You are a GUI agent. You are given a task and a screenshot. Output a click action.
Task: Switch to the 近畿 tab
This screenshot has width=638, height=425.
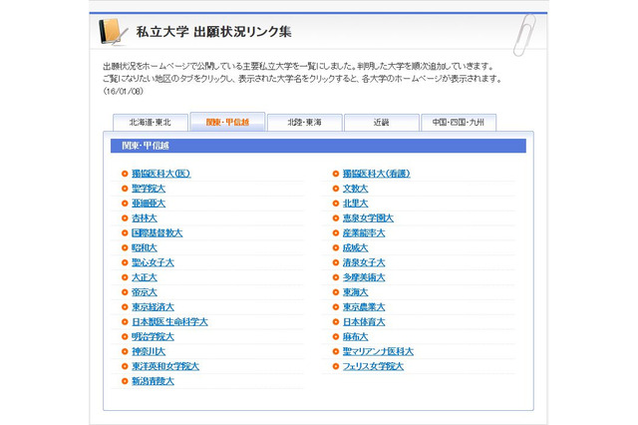381,122
